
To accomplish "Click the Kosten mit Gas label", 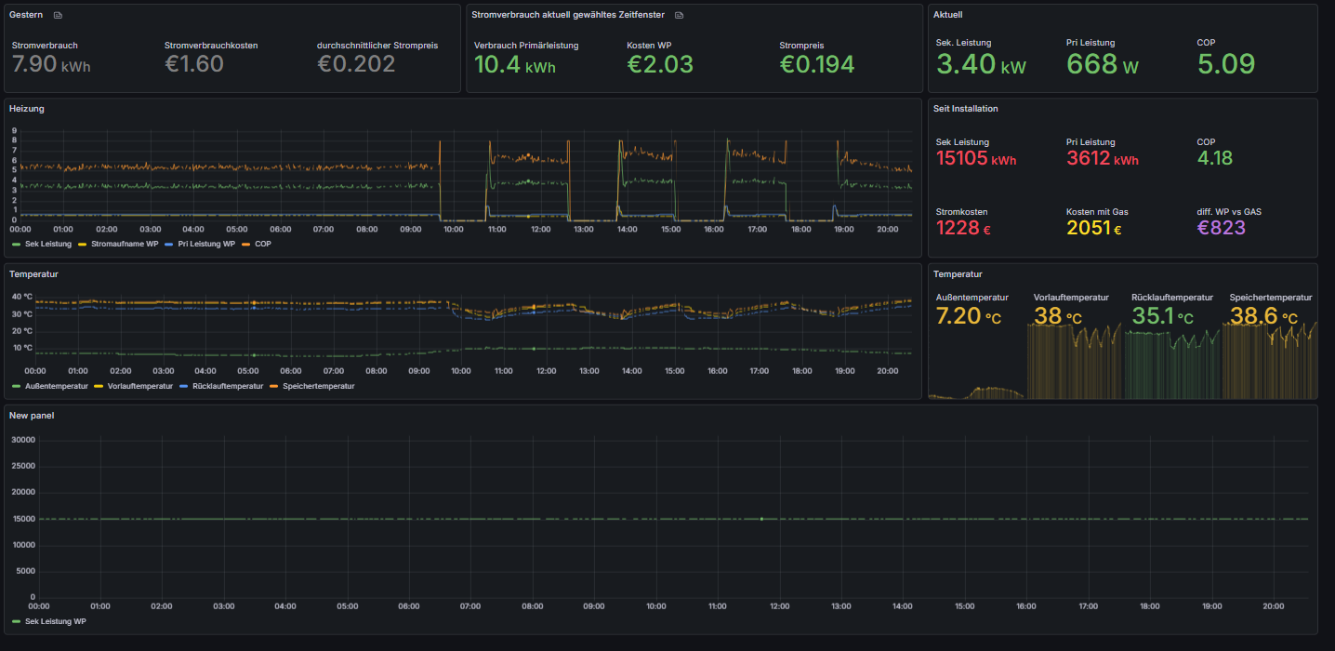I will (1098, 211).
